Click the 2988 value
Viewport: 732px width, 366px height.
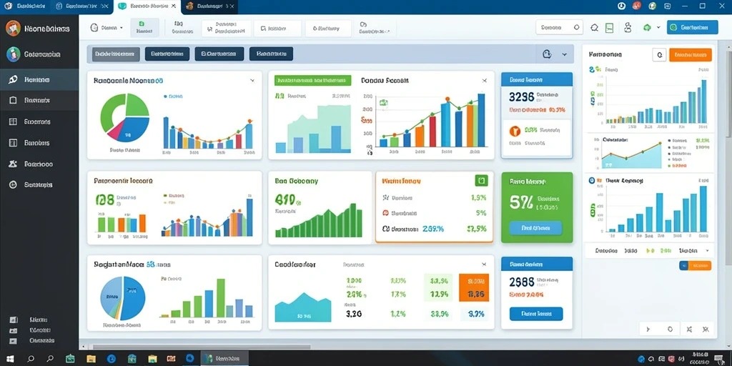[x=521, y=282]
